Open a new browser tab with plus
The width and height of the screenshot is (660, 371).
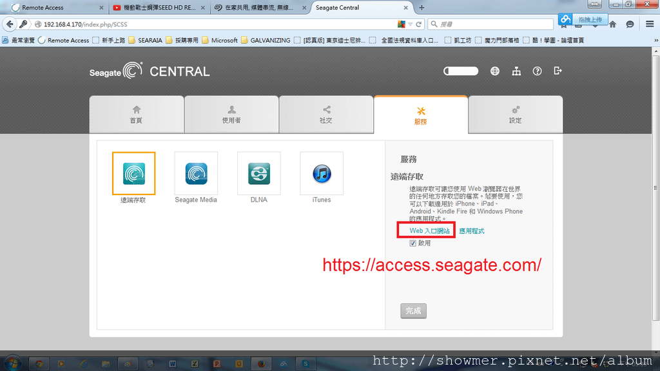click(x=422, y=8)
